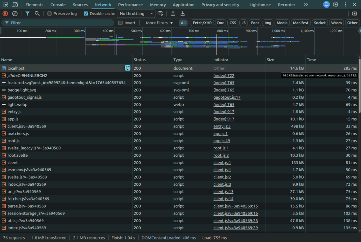Open the Lighthouse panel

coord(260,5)
